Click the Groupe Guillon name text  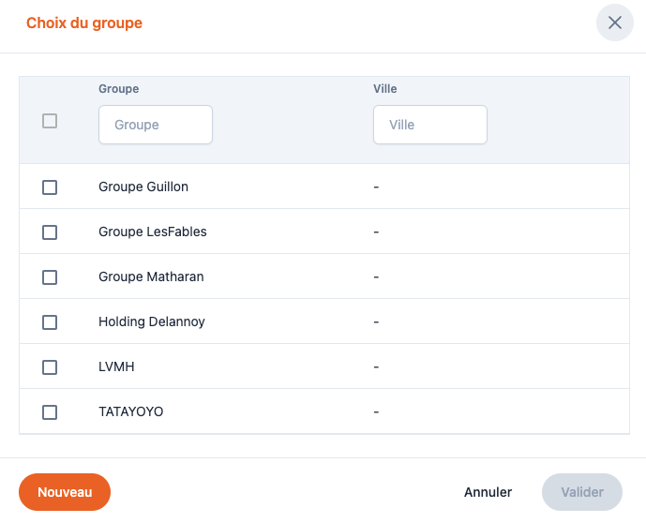coord(143,187)
